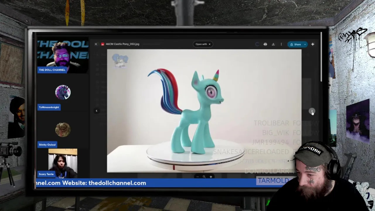
Task: Download the image file
Action: pyautogui.click(x=273, y=44)
